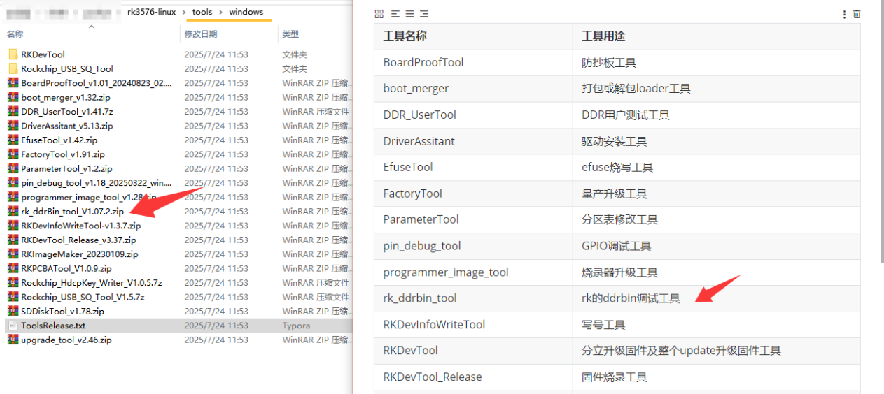Set table alignment to center
This screenshot has height=394, width=884.
tap(409, 14)
